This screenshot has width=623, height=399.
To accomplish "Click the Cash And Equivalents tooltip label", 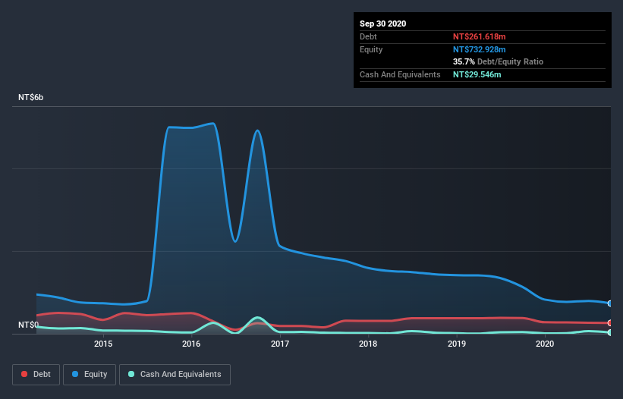I will tap(400, 74).
